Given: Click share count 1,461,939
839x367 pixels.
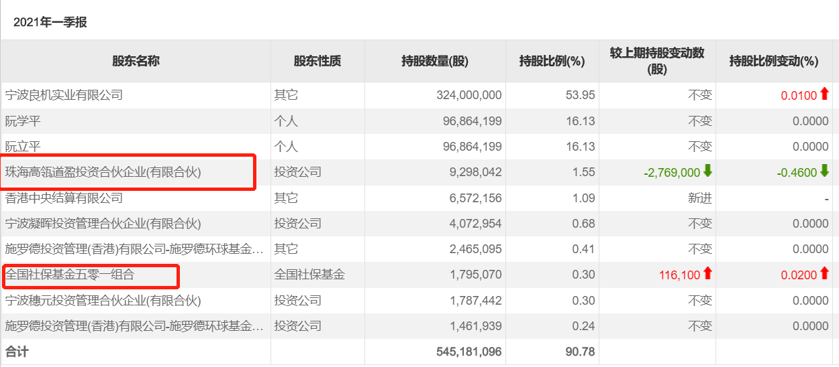Looking at the screenshot, I should click(x=475, y=326).
